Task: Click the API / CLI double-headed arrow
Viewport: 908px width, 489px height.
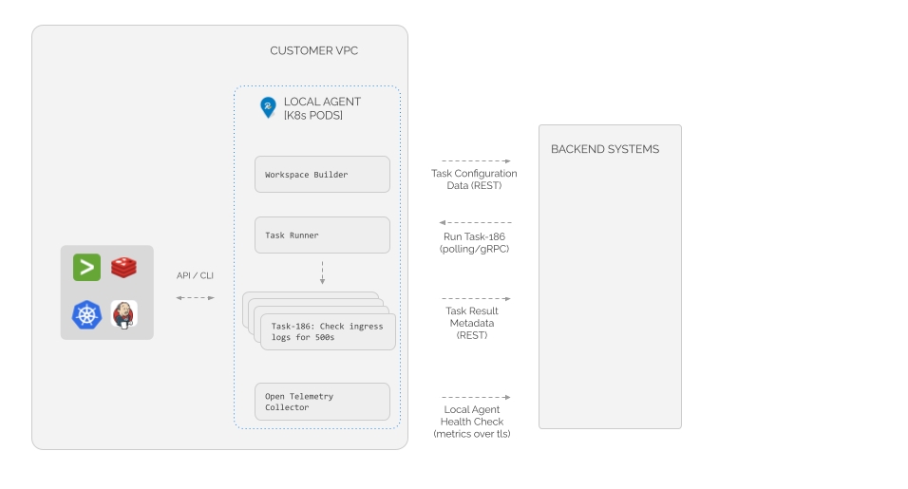Action: point(195,298)
